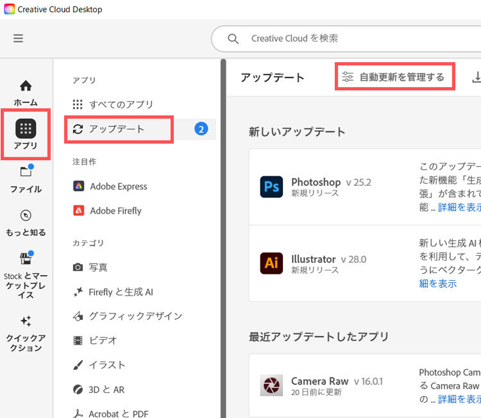Click the Creative Cloud Desktop logo icon
The image size is (481, 418).
tap(10, 9)
